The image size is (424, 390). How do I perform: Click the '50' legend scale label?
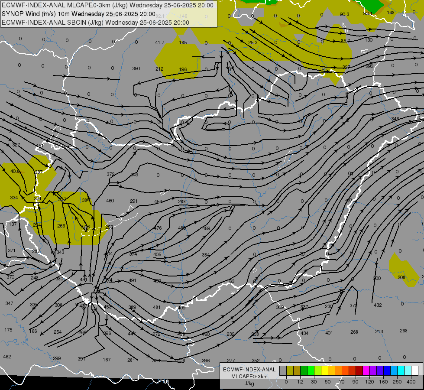point(328,382)
